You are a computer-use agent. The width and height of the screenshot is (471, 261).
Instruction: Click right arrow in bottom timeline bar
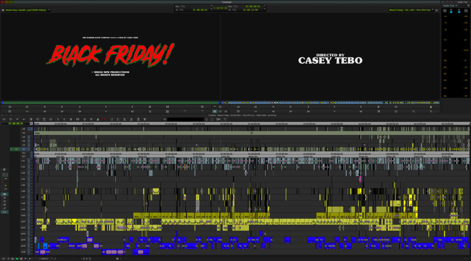click(87, 259)
